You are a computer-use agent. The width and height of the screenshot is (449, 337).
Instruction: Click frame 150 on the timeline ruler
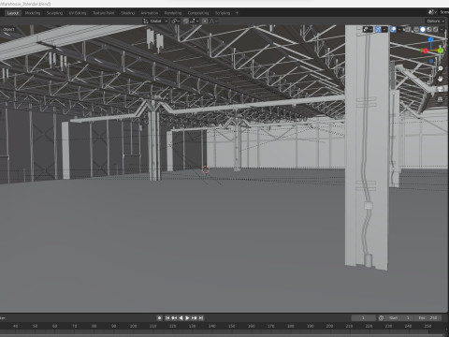pyautogui.click(x=231, y=326)
